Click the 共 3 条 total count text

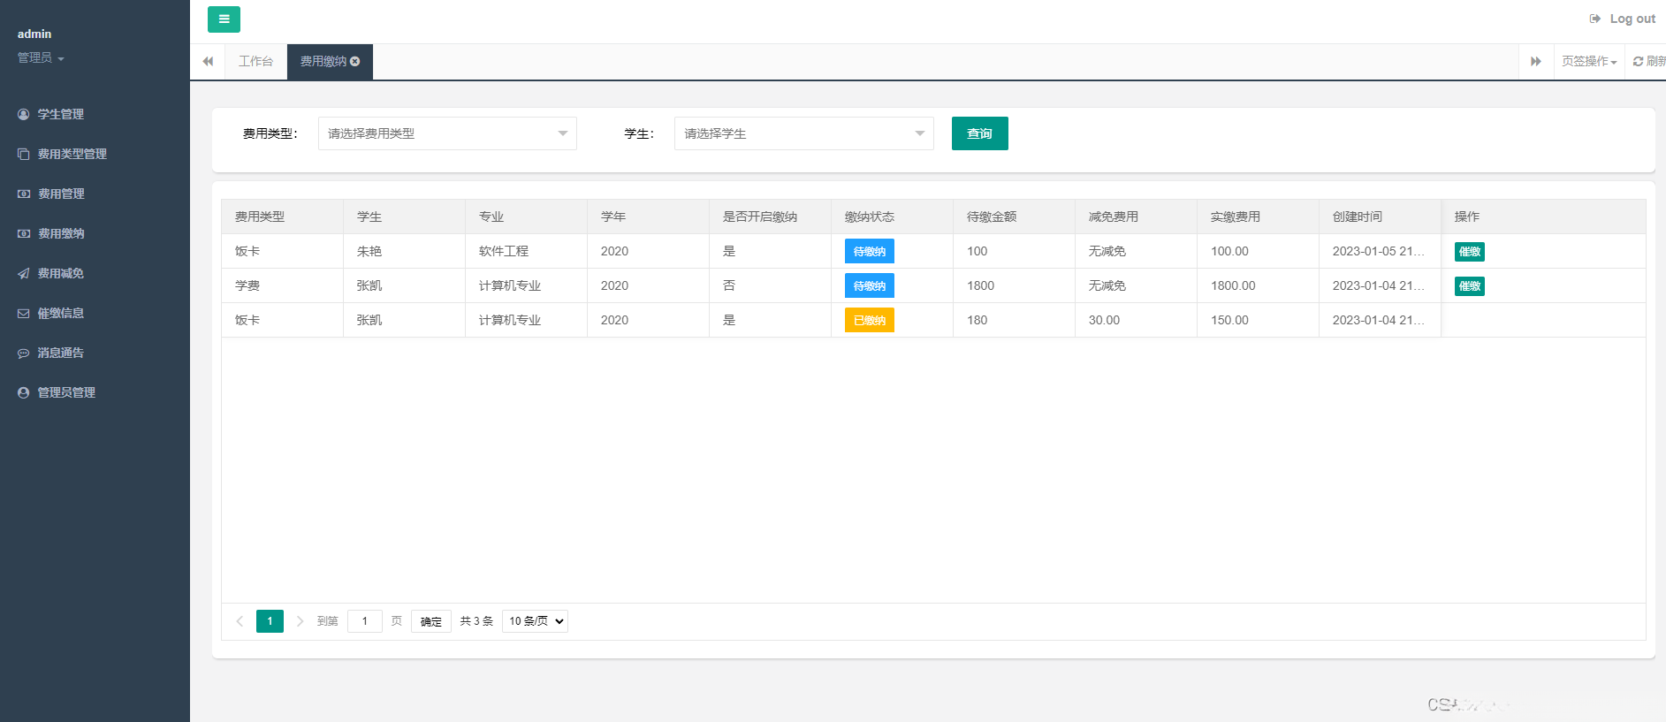click(476, 621)
